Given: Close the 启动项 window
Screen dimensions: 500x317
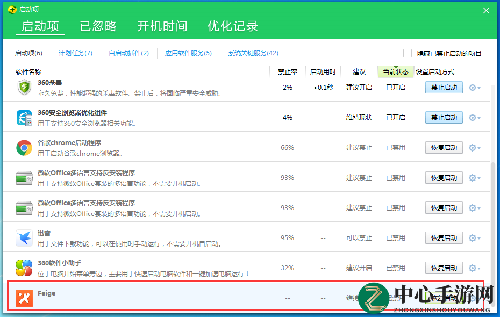Looking at the screenshot, I should [x=486, y=11].
